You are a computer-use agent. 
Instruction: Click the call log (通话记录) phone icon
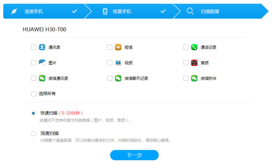pyautogui.click(x=194, y=47)
